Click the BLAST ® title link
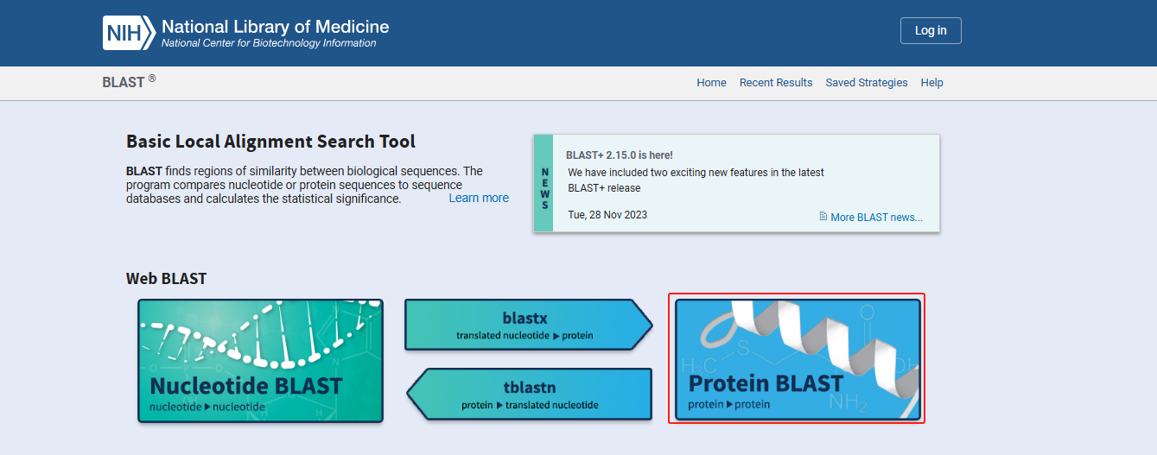The image size is (1157, 455). [129, 82]
